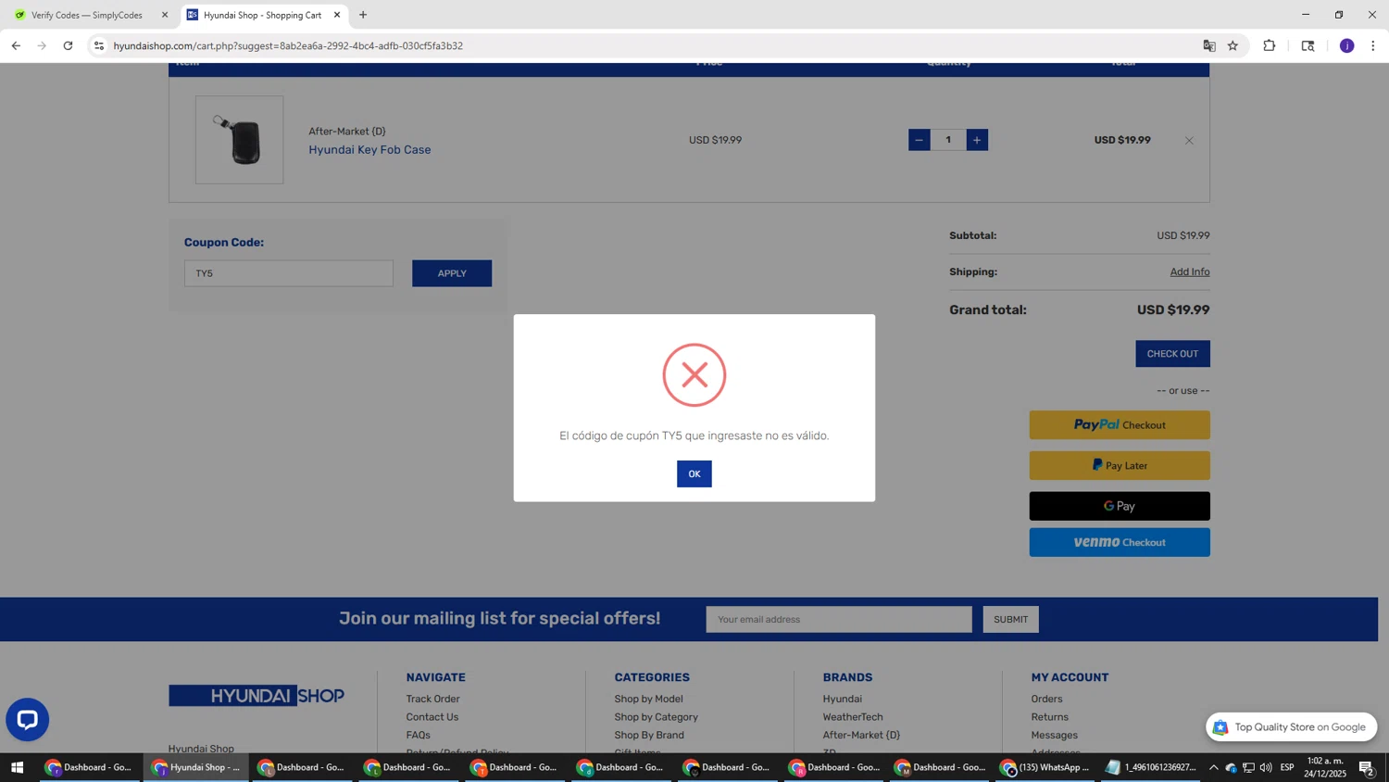Remove Hyundai Key Fob Case from cart

[x=1189, y=141]
